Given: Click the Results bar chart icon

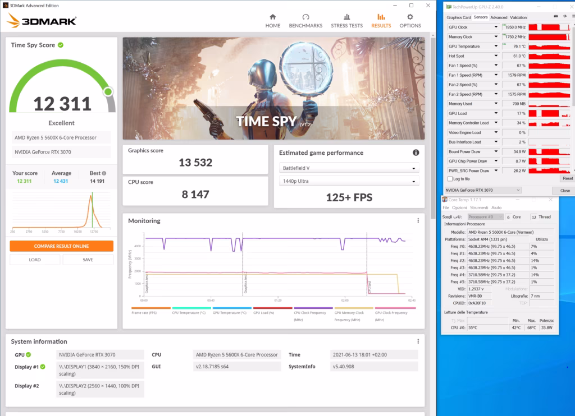Looking at the screenshot, I should [x=381, y=17].
